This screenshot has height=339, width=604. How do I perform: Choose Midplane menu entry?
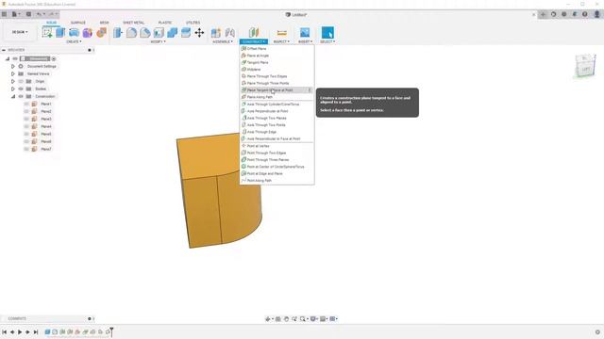click(x=277, y=70)
